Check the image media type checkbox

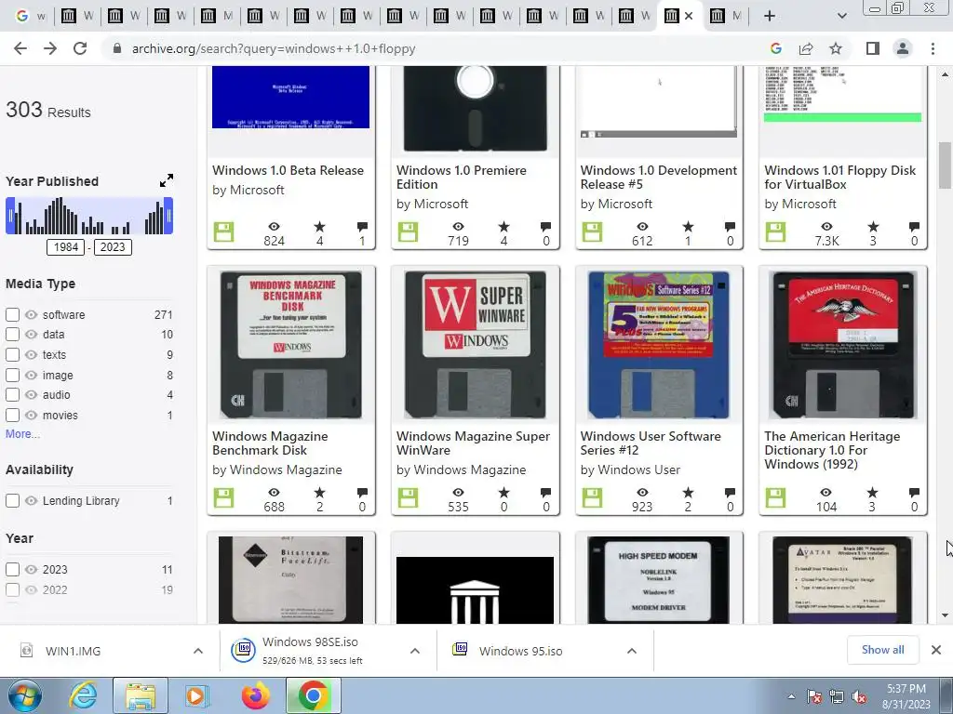coord(12,376)
